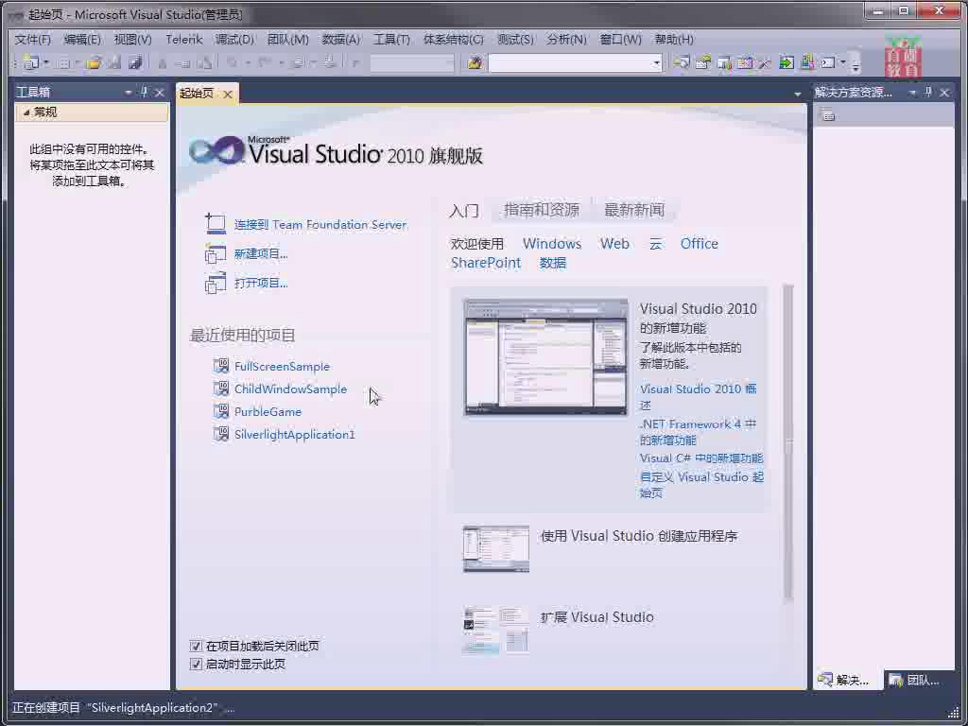The image size is (968, 726).
Task: Open the 调试(D) menu
Action: pyautogui.click(x=234, y=40)
